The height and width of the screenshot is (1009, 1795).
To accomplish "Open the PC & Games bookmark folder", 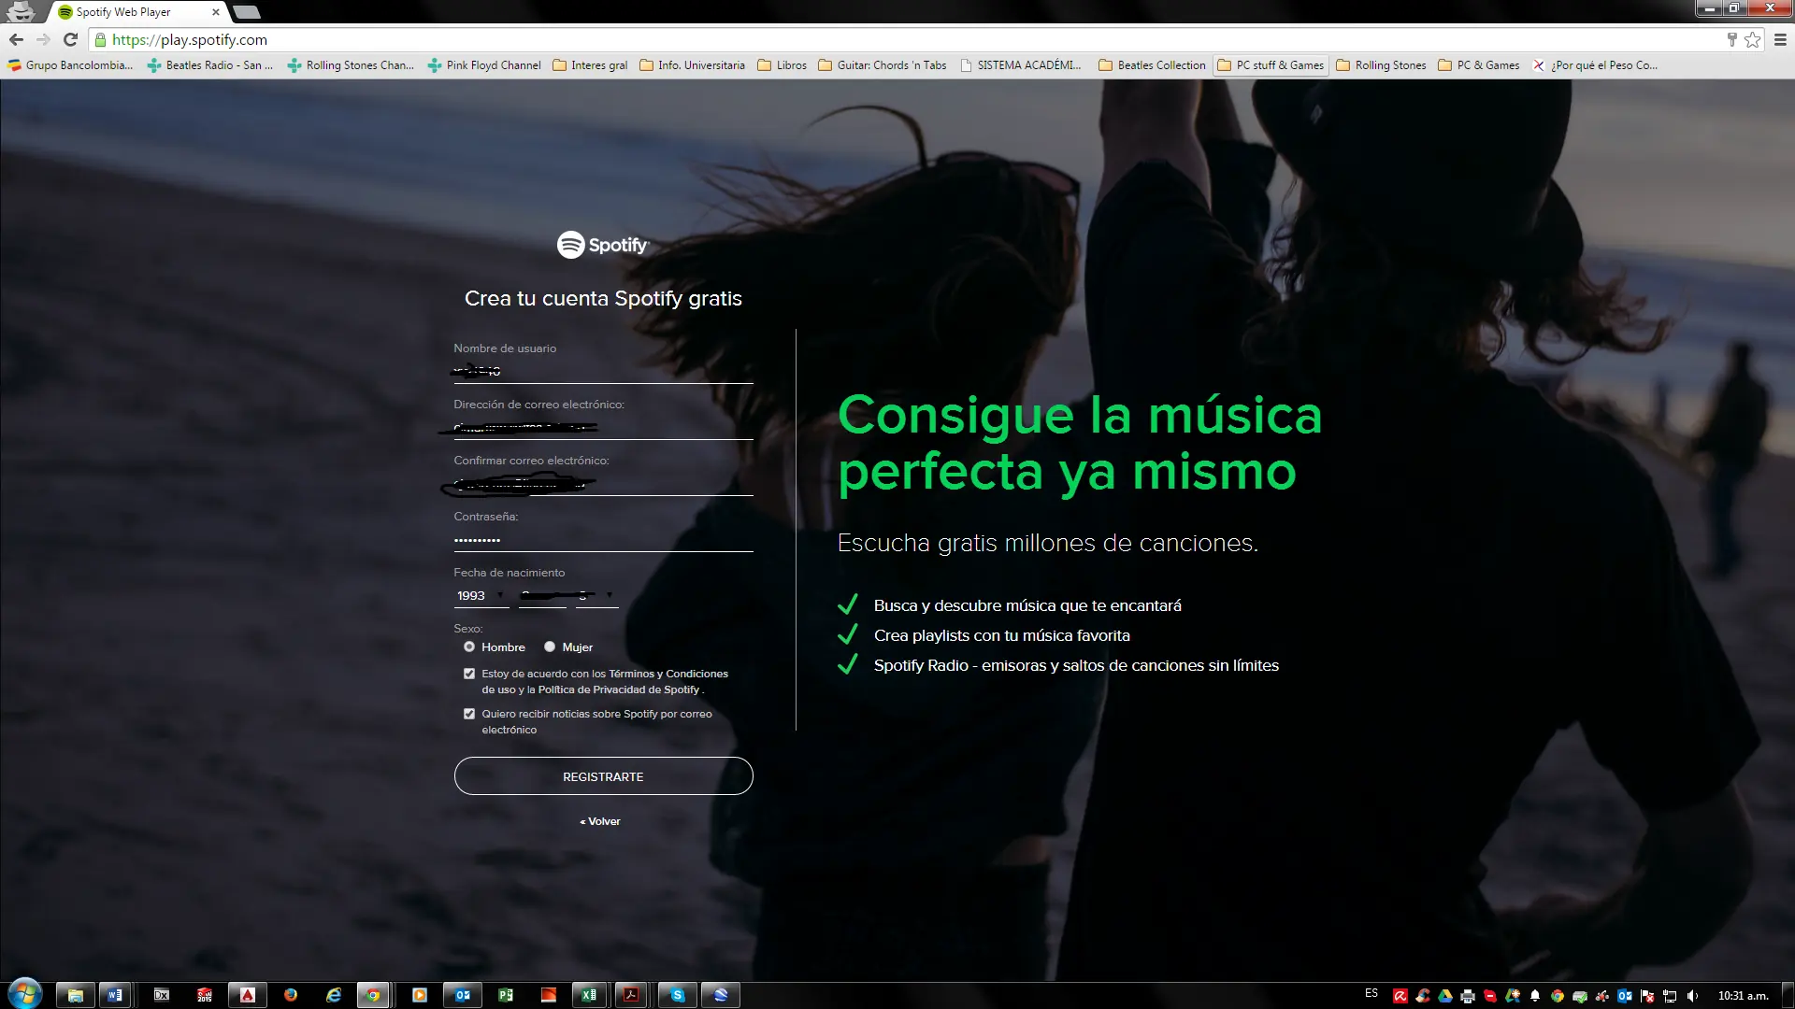I will [1479, 65].
